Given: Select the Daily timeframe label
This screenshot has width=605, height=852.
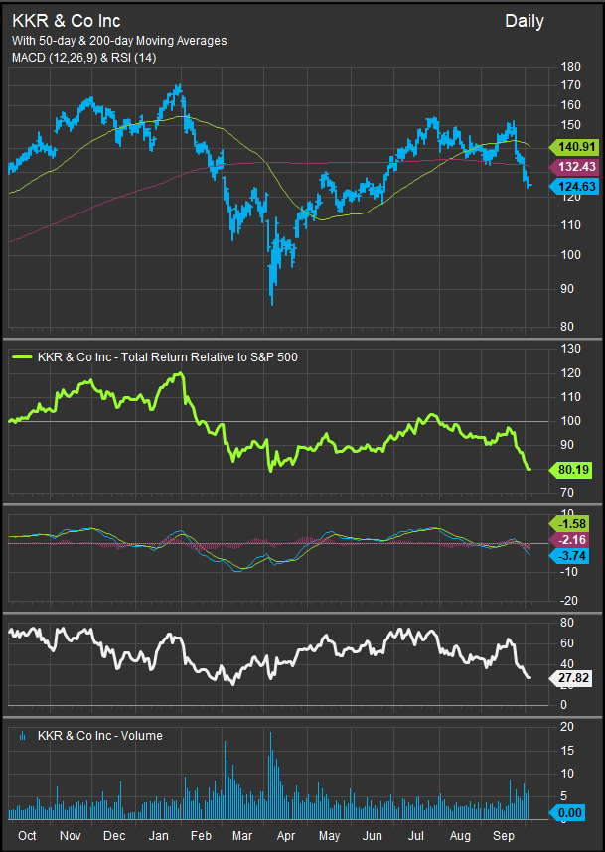Looking at the screenshot, I should coord(524,21).
